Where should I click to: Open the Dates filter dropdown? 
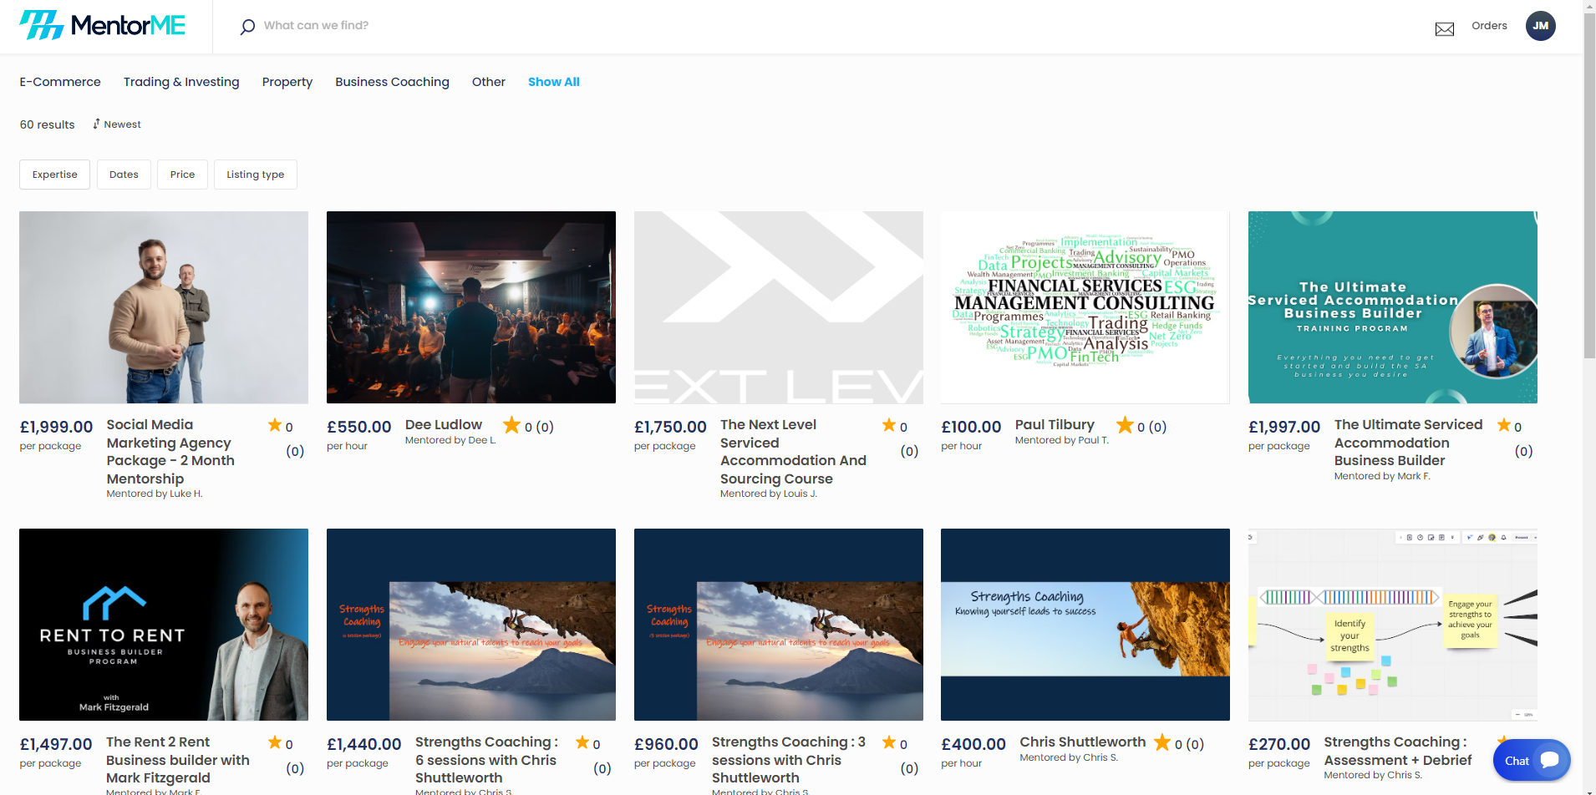coord(124,175)
